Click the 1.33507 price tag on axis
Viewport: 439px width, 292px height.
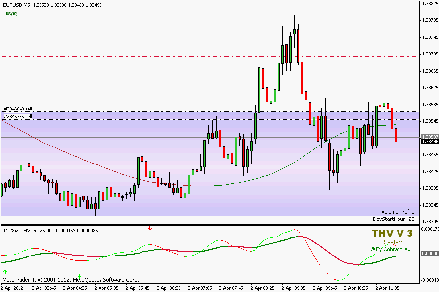coord(429,137)
